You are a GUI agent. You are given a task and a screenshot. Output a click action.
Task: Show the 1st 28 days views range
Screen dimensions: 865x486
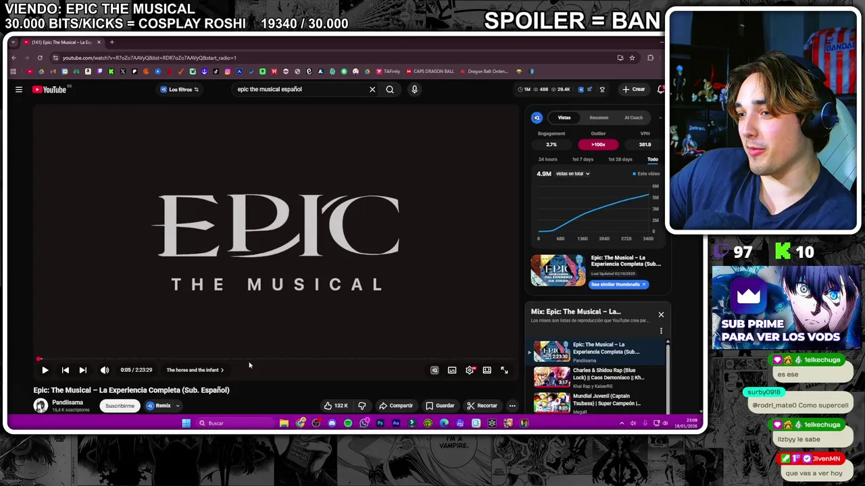[x=620, y=159]
